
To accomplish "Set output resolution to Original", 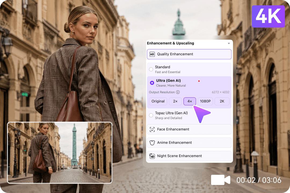I will (x=158, y=101).
